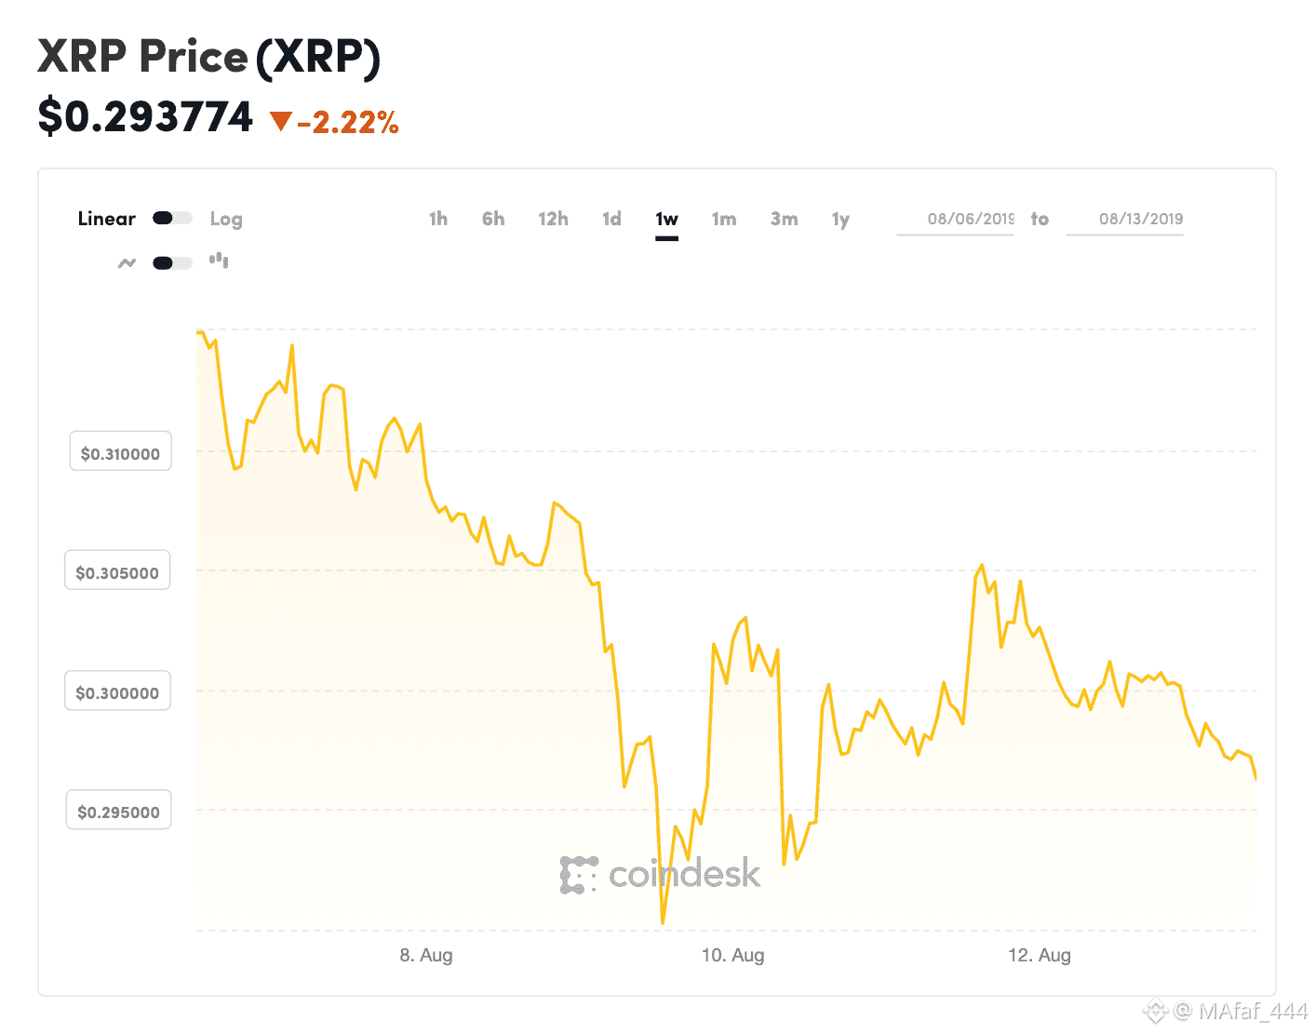The image size is (1315, 1034).
Task: Switch to the 6h range
Action: pyautogui.click(x=493, y=219)
